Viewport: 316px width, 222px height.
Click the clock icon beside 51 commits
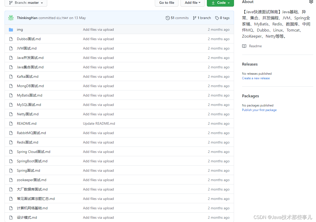click(x=168, y=18)
